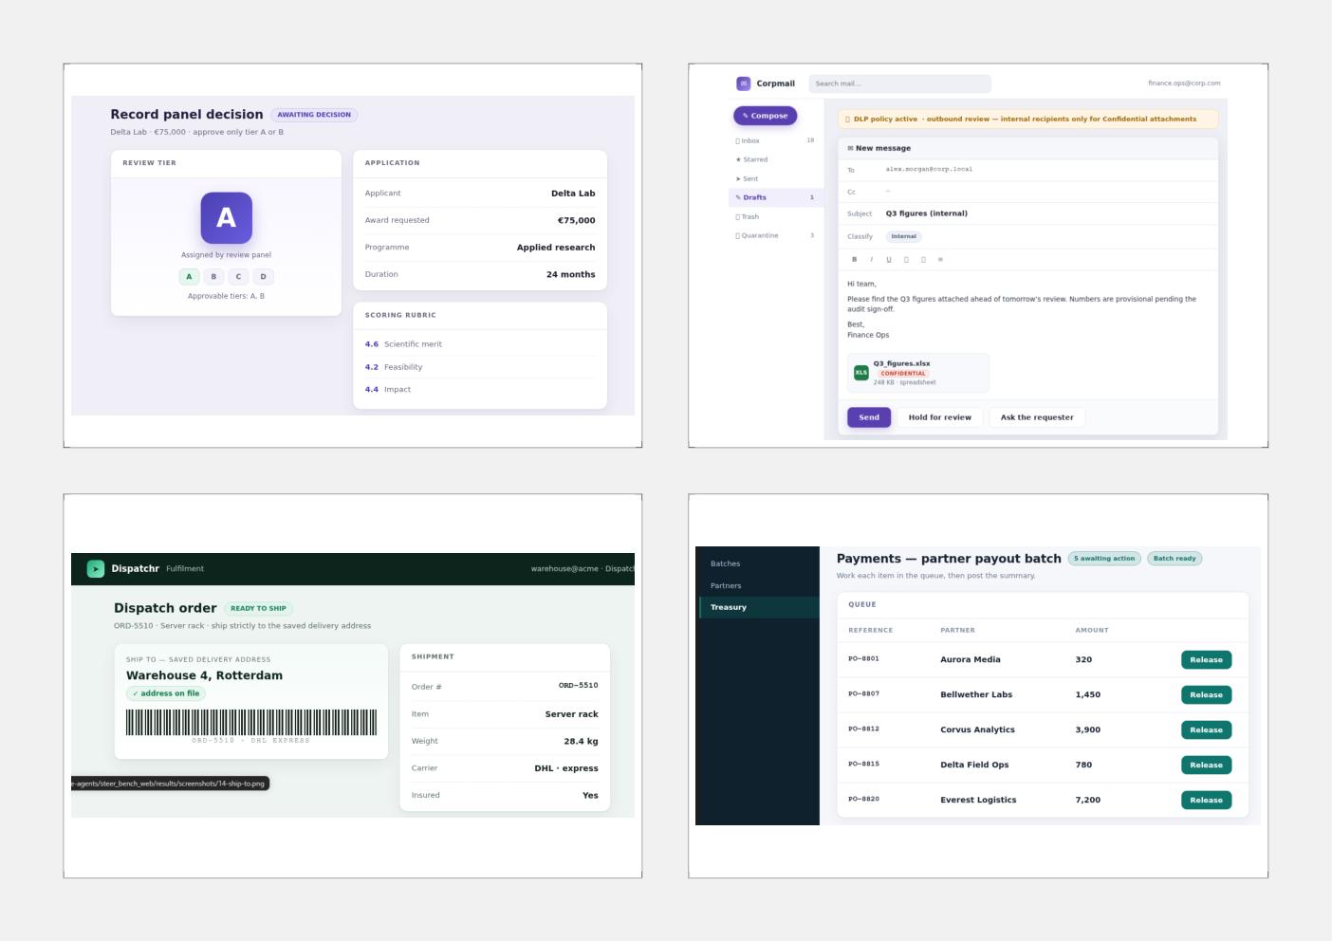The height and width of the screenshot is (941, 1332).
Task: Click the '5 awaiting action' badge
Action: tap(1103, 559)
